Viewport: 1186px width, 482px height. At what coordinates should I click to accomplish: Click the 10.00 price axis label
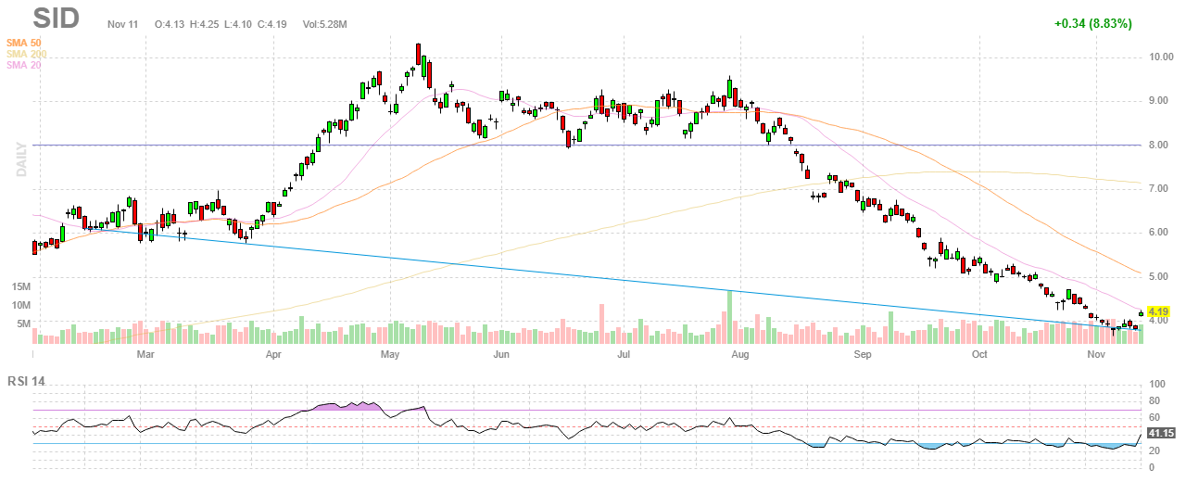coord(1162,57)
